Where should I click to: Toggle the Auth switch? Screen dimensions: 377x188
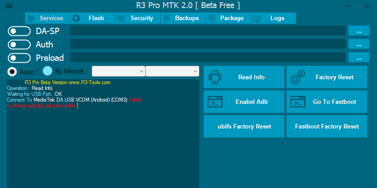tap(19, 44)
